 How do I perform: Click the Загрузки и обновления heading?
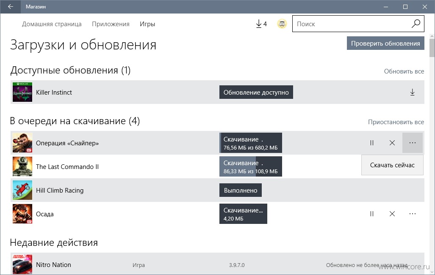pyautogui.click(x=83, y=45)
